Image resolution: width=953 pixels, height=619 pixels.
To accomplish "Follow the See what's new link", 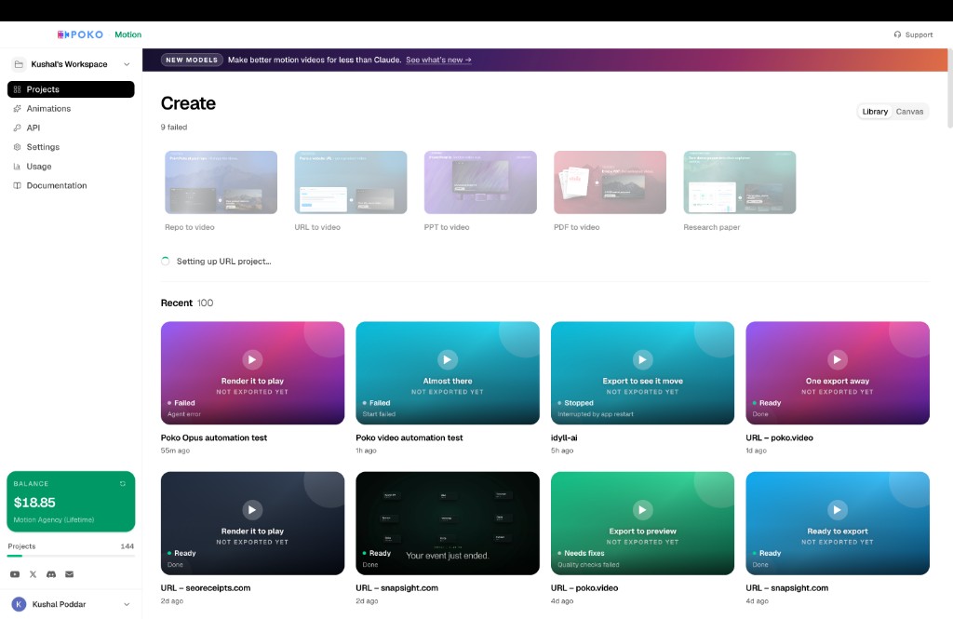I will pyautogui.click(x=438, y=60).
